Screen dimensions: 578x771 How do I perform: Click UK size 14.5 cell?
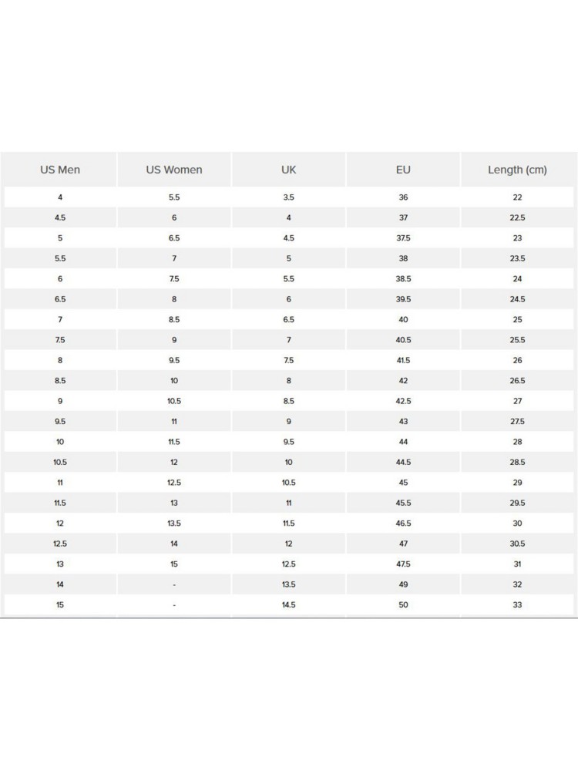coord(289,604)
